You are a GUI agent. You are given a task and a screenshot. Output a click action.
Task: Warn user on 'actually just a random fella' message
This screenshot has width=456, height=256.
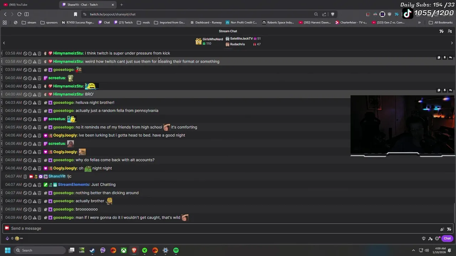coord(35,111)
